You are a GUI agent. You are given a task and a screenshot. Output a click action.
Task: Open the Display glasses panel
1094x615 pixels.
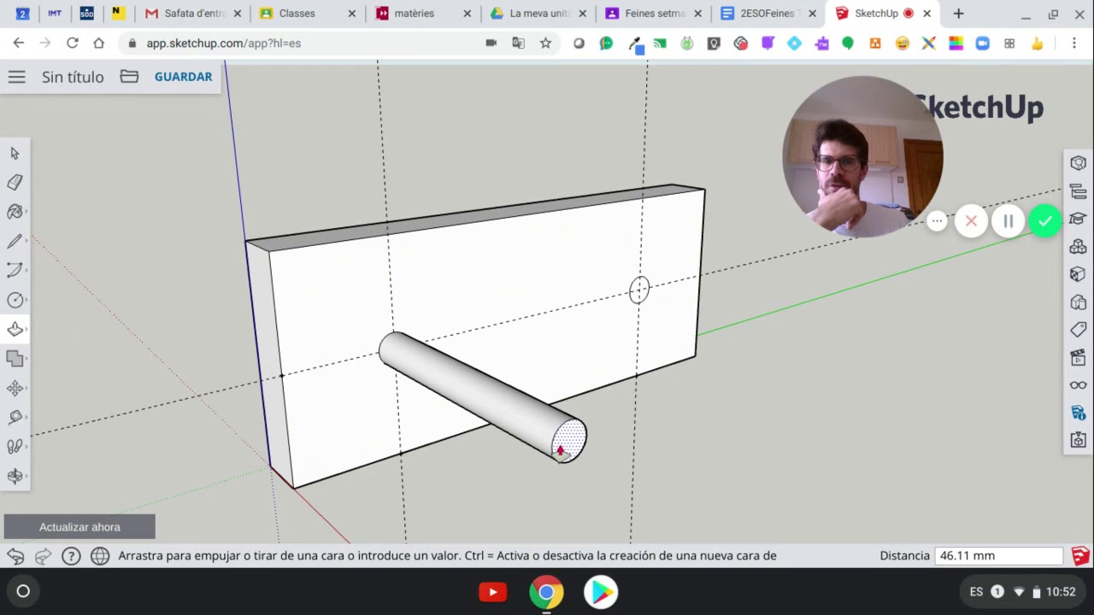1078,385
